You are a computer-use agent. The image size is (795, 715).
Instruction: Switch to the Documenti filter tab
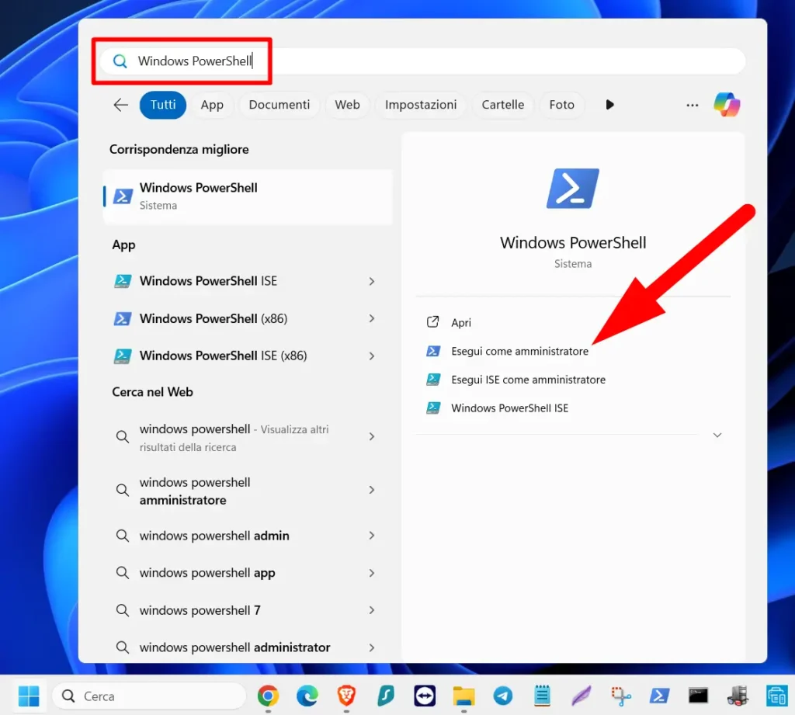279,105
